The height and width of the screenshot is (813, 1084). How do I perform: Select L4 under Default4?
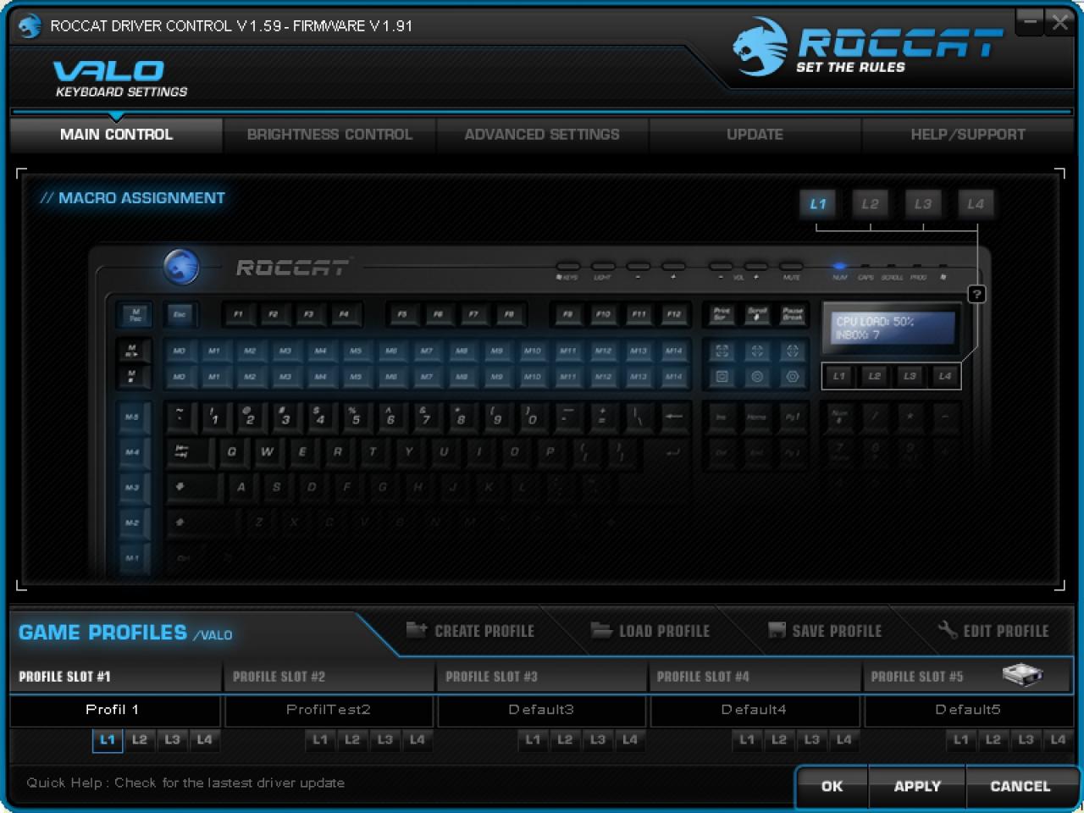843,740
